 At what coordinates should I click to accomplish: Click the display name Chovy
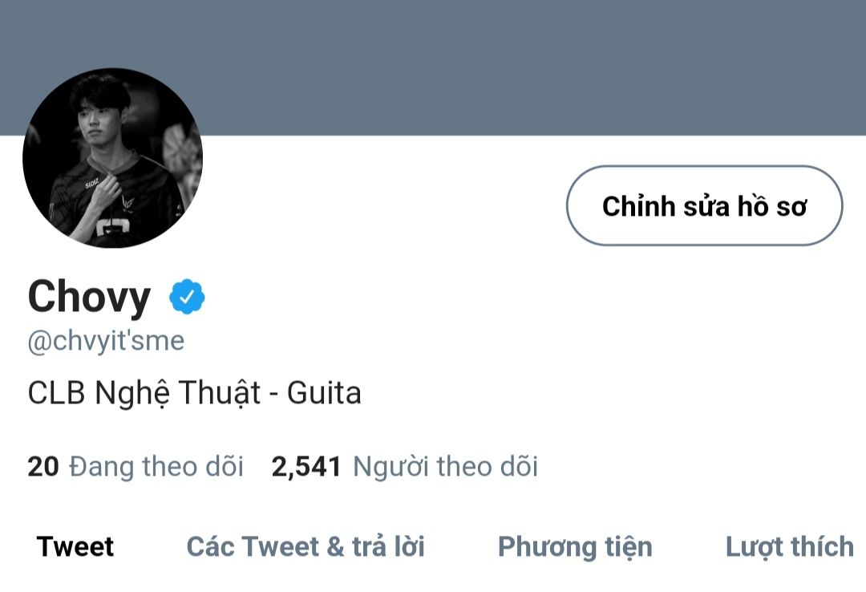point(89,298)
